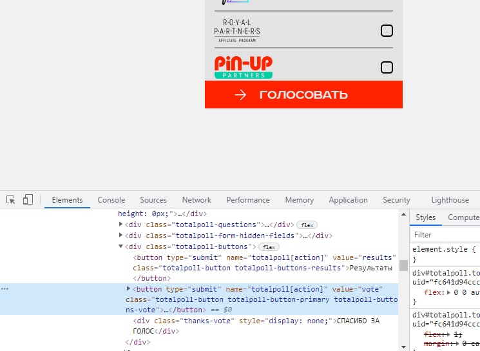The height and width of the screenshot is (351, 480).
Task: Click the DOM tree scrollbar down arrow
Action: pos(403,347)
